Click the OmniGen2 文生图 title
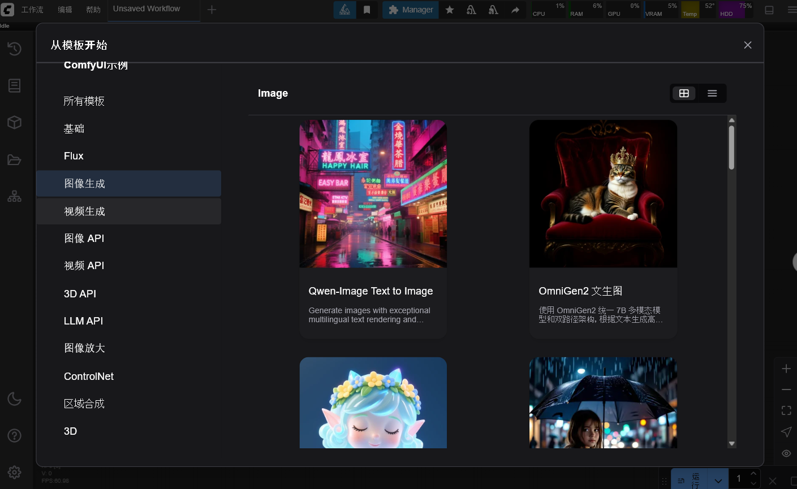Image resolution: width=797 pixels, height=489 pixels. pos(580,291)
